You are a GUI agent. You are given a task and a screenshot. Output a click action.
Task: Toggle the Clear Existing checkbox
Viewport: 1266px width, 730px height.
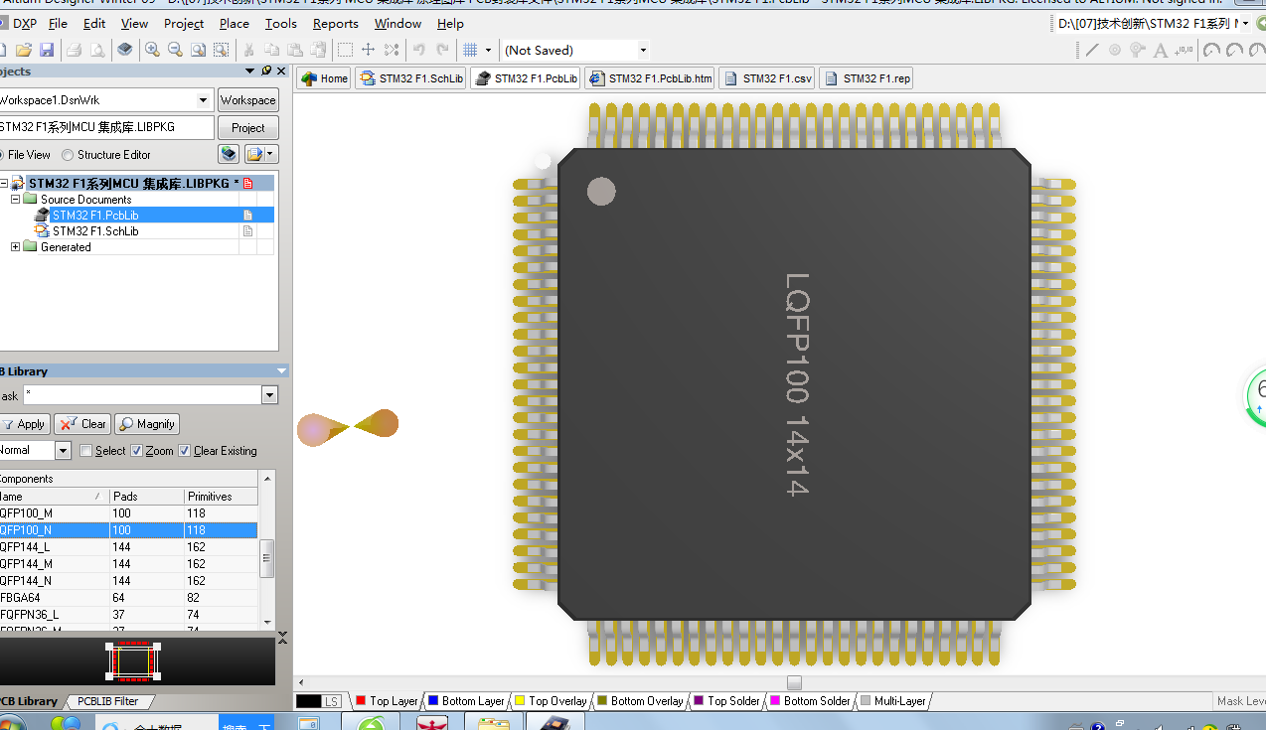[x=184, y=451]
